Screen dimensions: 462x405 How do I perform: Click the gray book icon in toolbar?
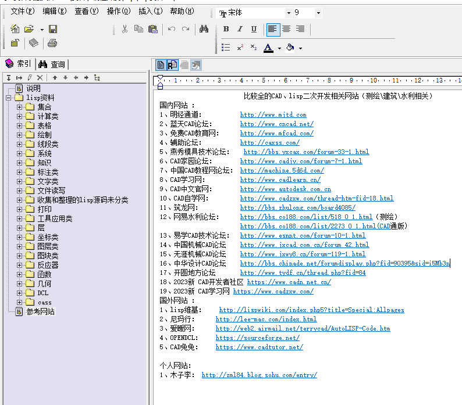click(x=34, y=43)
